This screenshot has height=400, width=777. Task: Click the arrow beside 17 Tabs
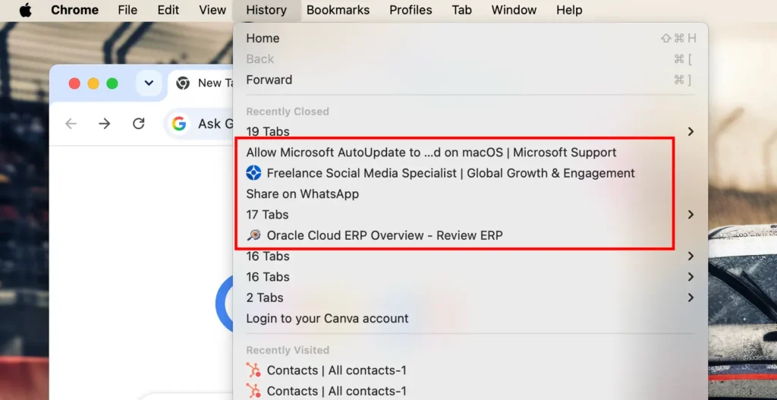pyautogui.click(x=690, y=215)
